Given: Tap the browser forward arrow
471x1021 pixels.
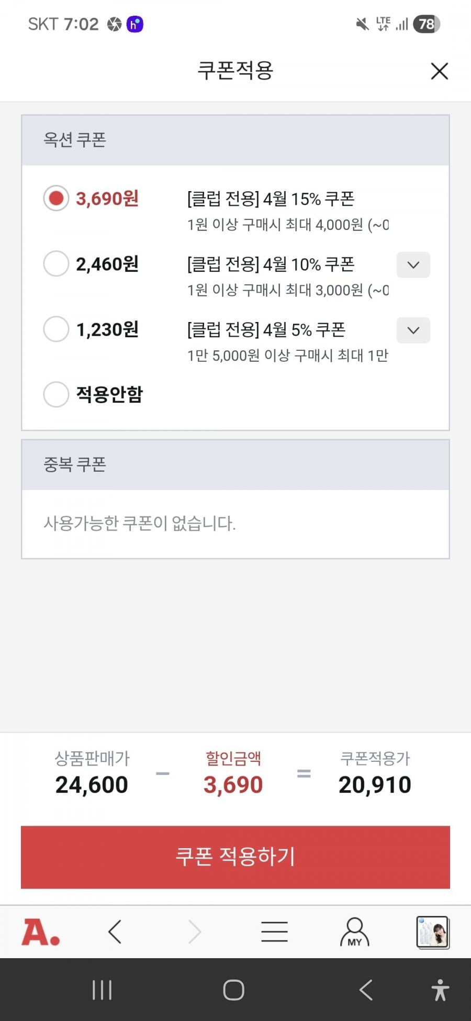Looking at the screenshot, I should pyautogui.click(x=195, y=932).
